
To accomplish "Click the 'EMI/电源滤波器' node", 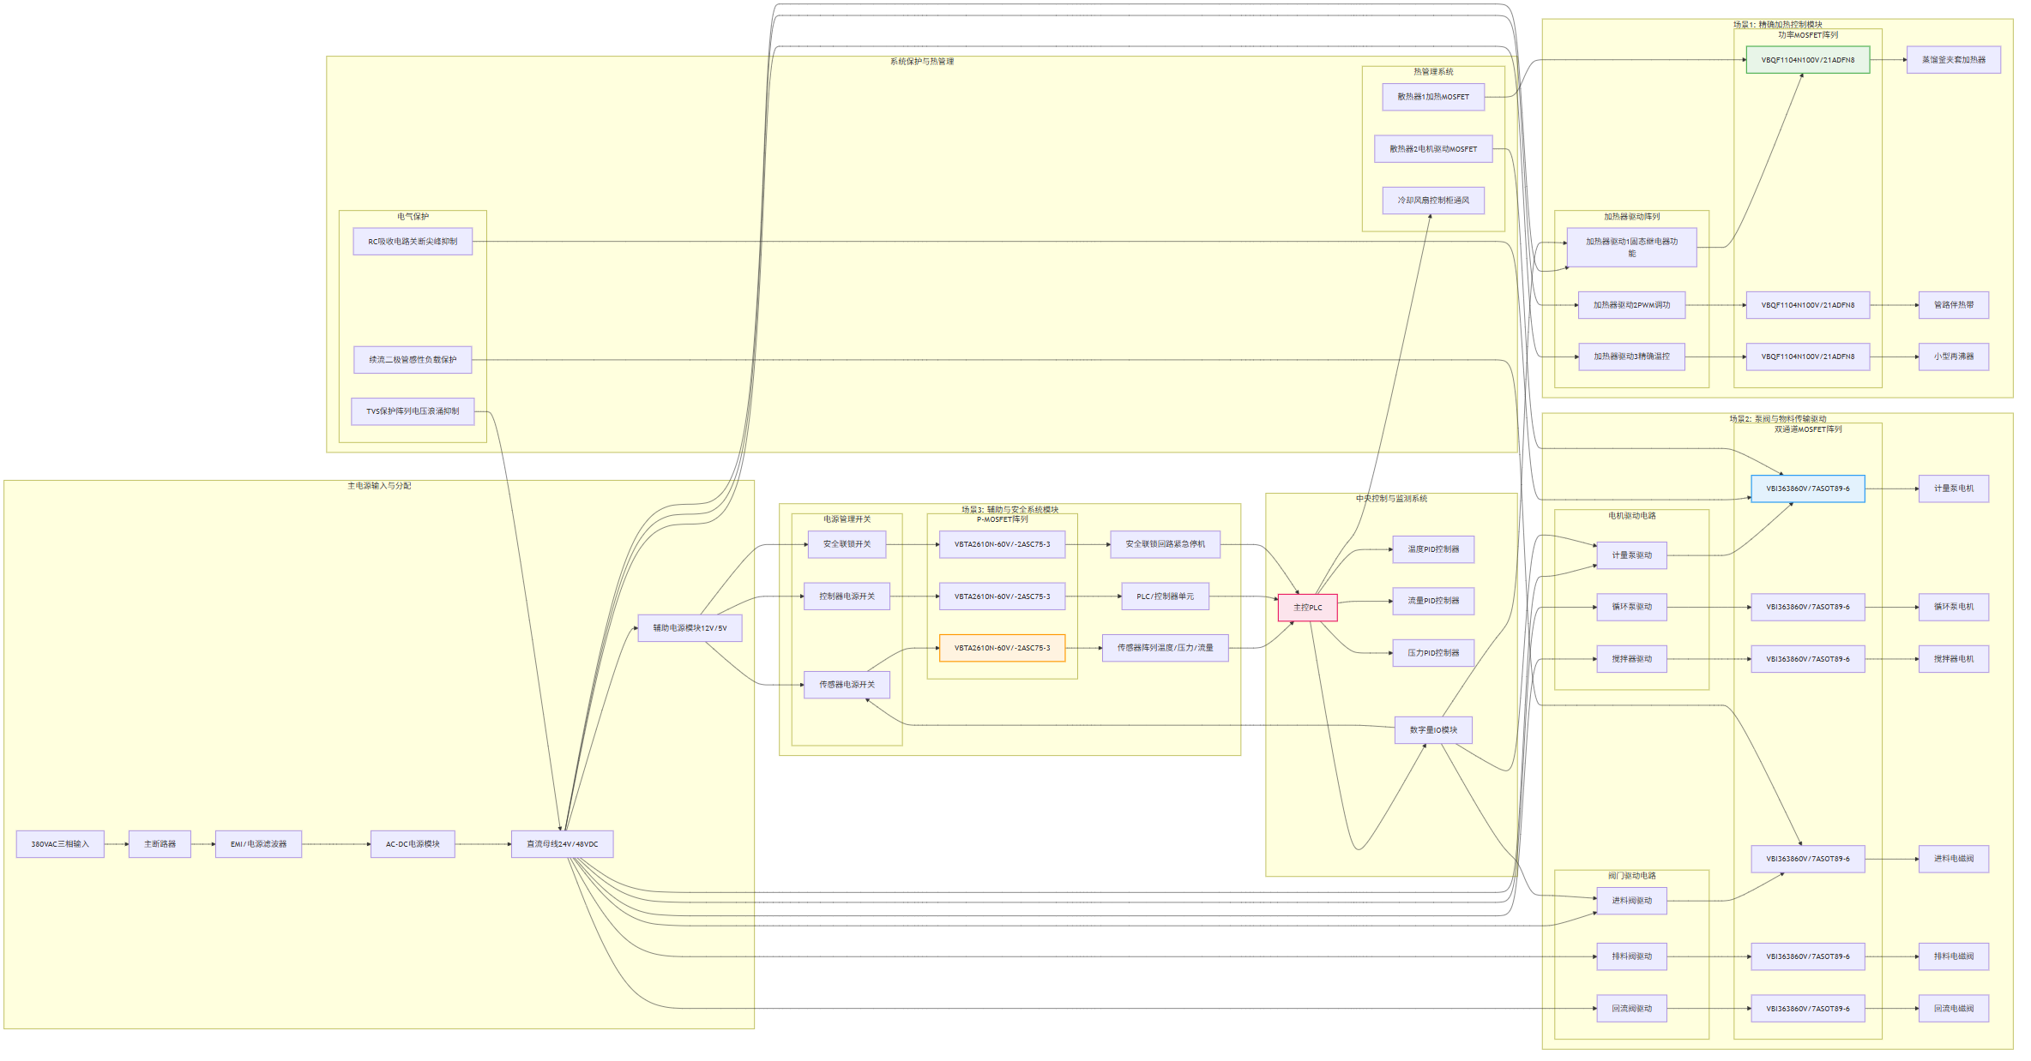I will [258, 844].
